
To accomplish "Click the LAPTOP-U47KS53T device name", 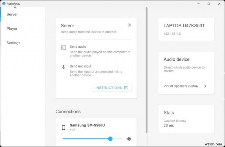I will pyautogui.click(x=184, y=26).
